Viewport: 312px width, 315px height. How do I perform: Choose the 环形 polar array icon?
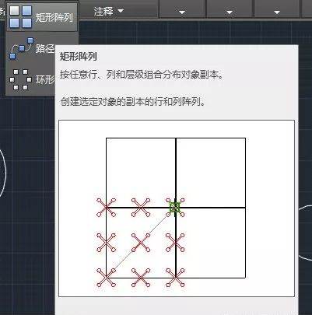(20, 79)
